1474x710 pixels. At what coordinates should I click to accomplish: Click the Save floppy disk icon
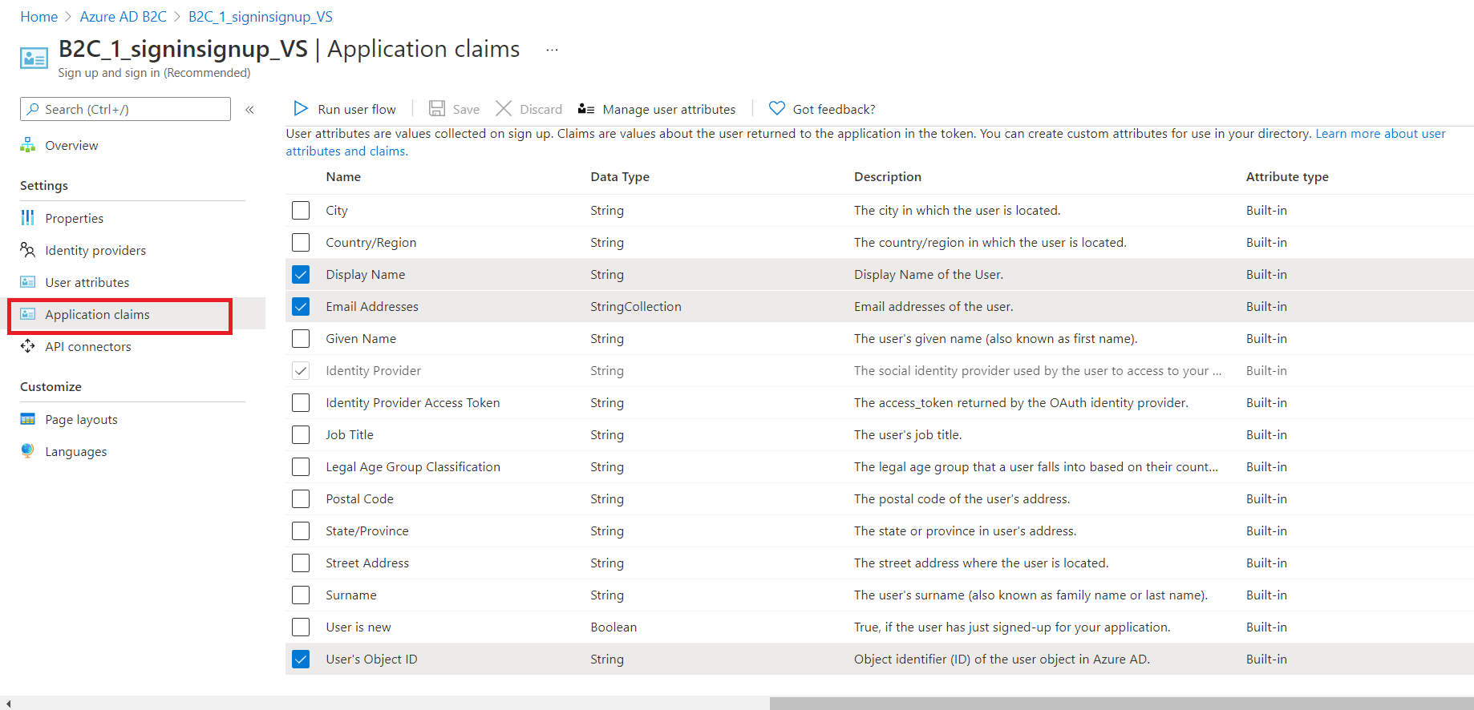[437, 108]
